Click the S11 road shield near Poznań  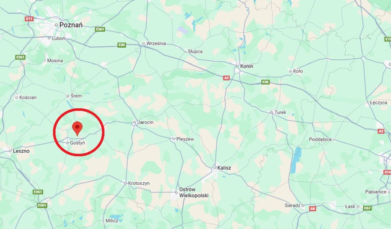click(x=29, y=19)
